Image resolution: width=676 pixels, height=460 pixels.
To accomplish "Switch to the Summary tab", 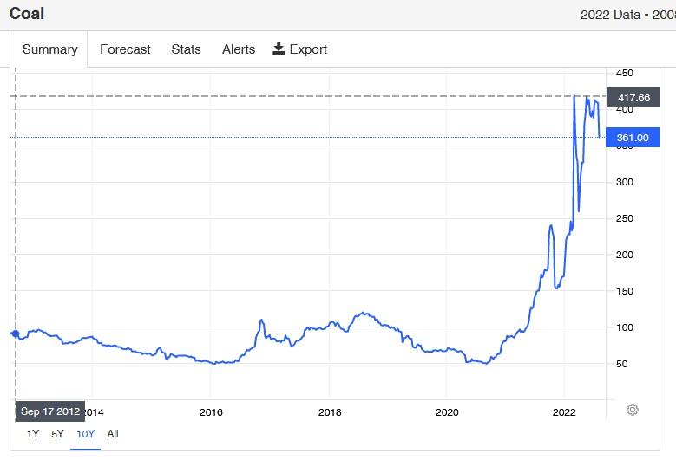I will [49, 49].
